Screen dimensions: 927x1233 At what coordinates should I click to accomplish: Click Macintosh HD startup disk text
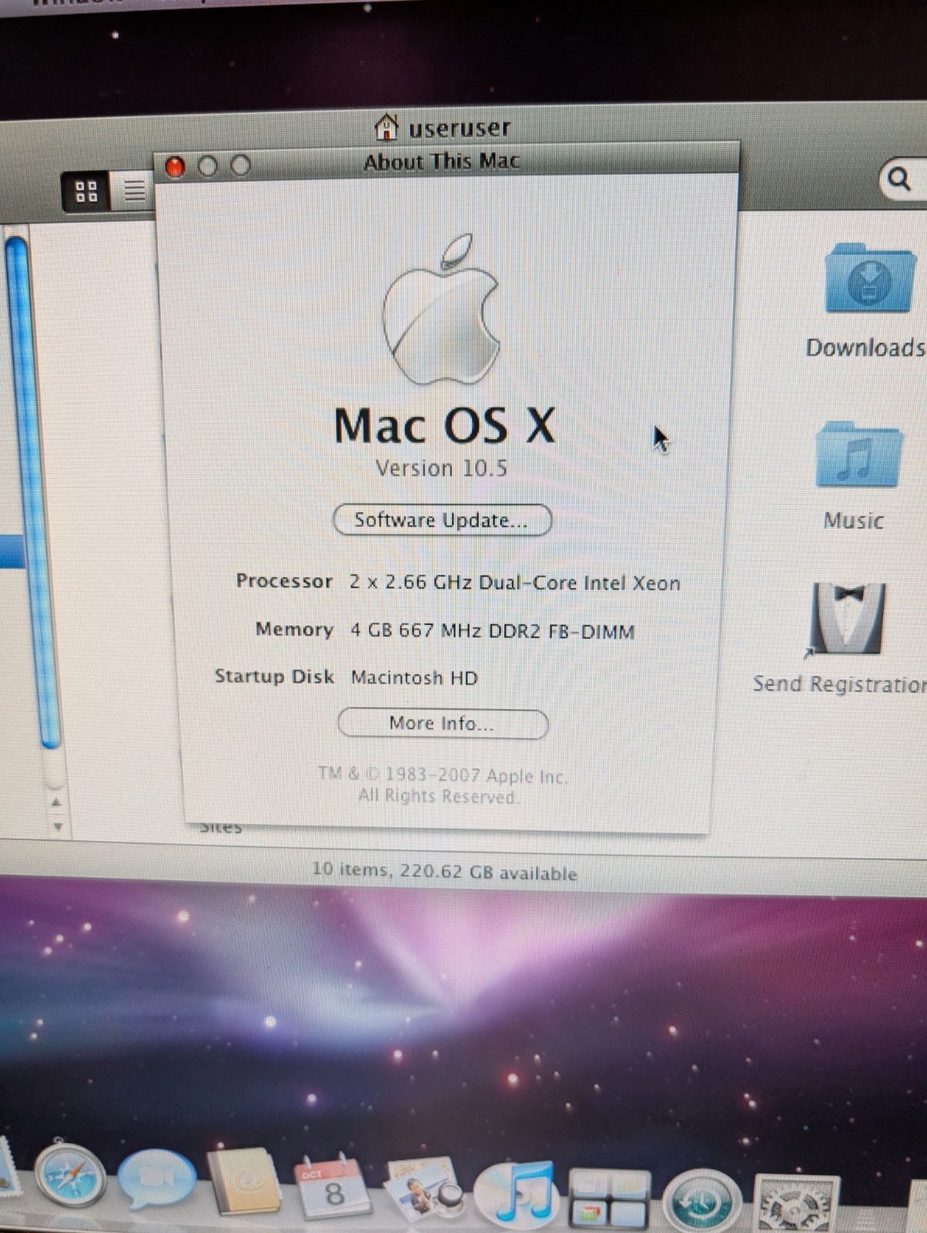pyautogui.click(x=414, y=678)
